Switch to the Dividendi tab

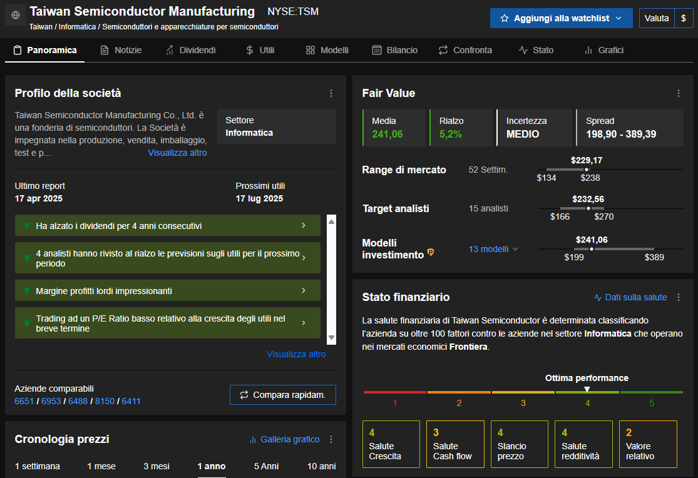[x=190, y=50]
